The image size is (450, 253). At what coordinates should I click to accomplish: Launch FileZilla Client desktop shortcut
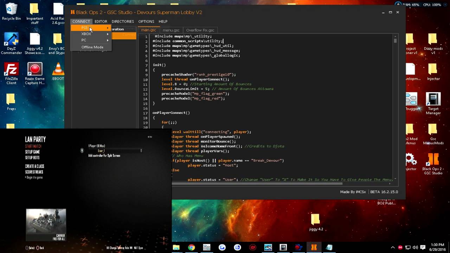11,74
